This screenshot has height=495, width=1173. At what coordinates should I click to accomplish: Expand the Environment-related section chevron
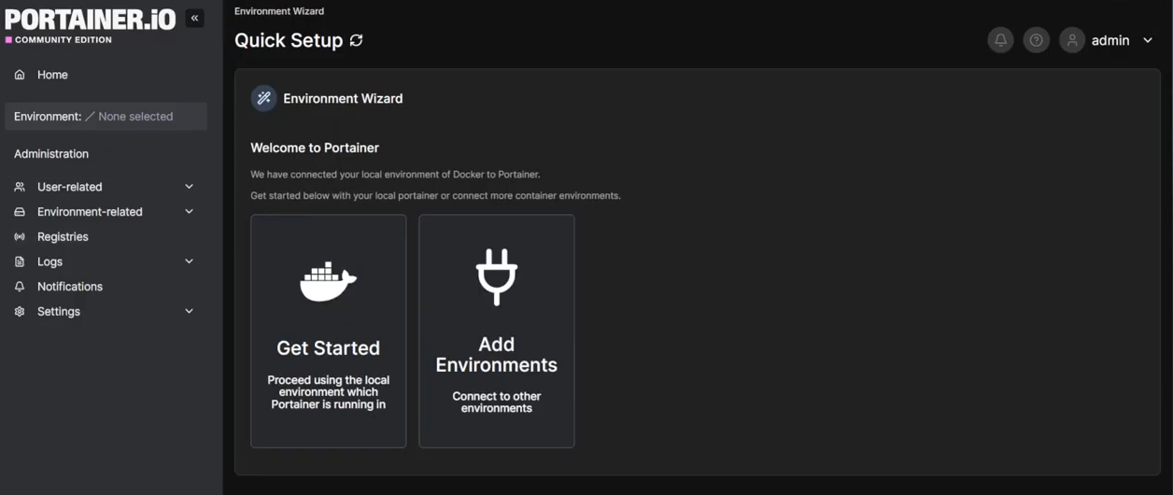[x=189, y=212]
